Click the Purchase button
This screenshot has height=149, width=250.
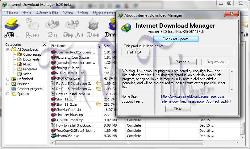coord(182,62)
